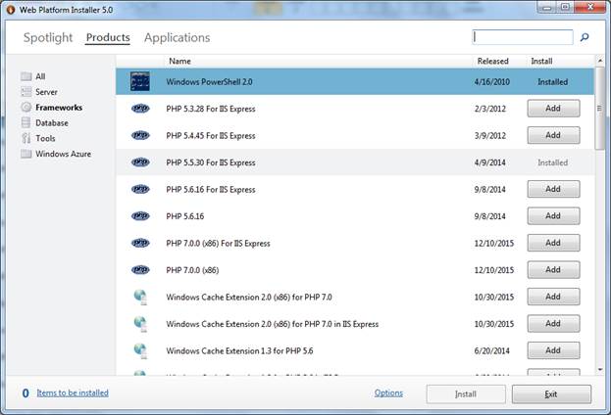Click the 6/20/2014 release date

pos(491,350)
